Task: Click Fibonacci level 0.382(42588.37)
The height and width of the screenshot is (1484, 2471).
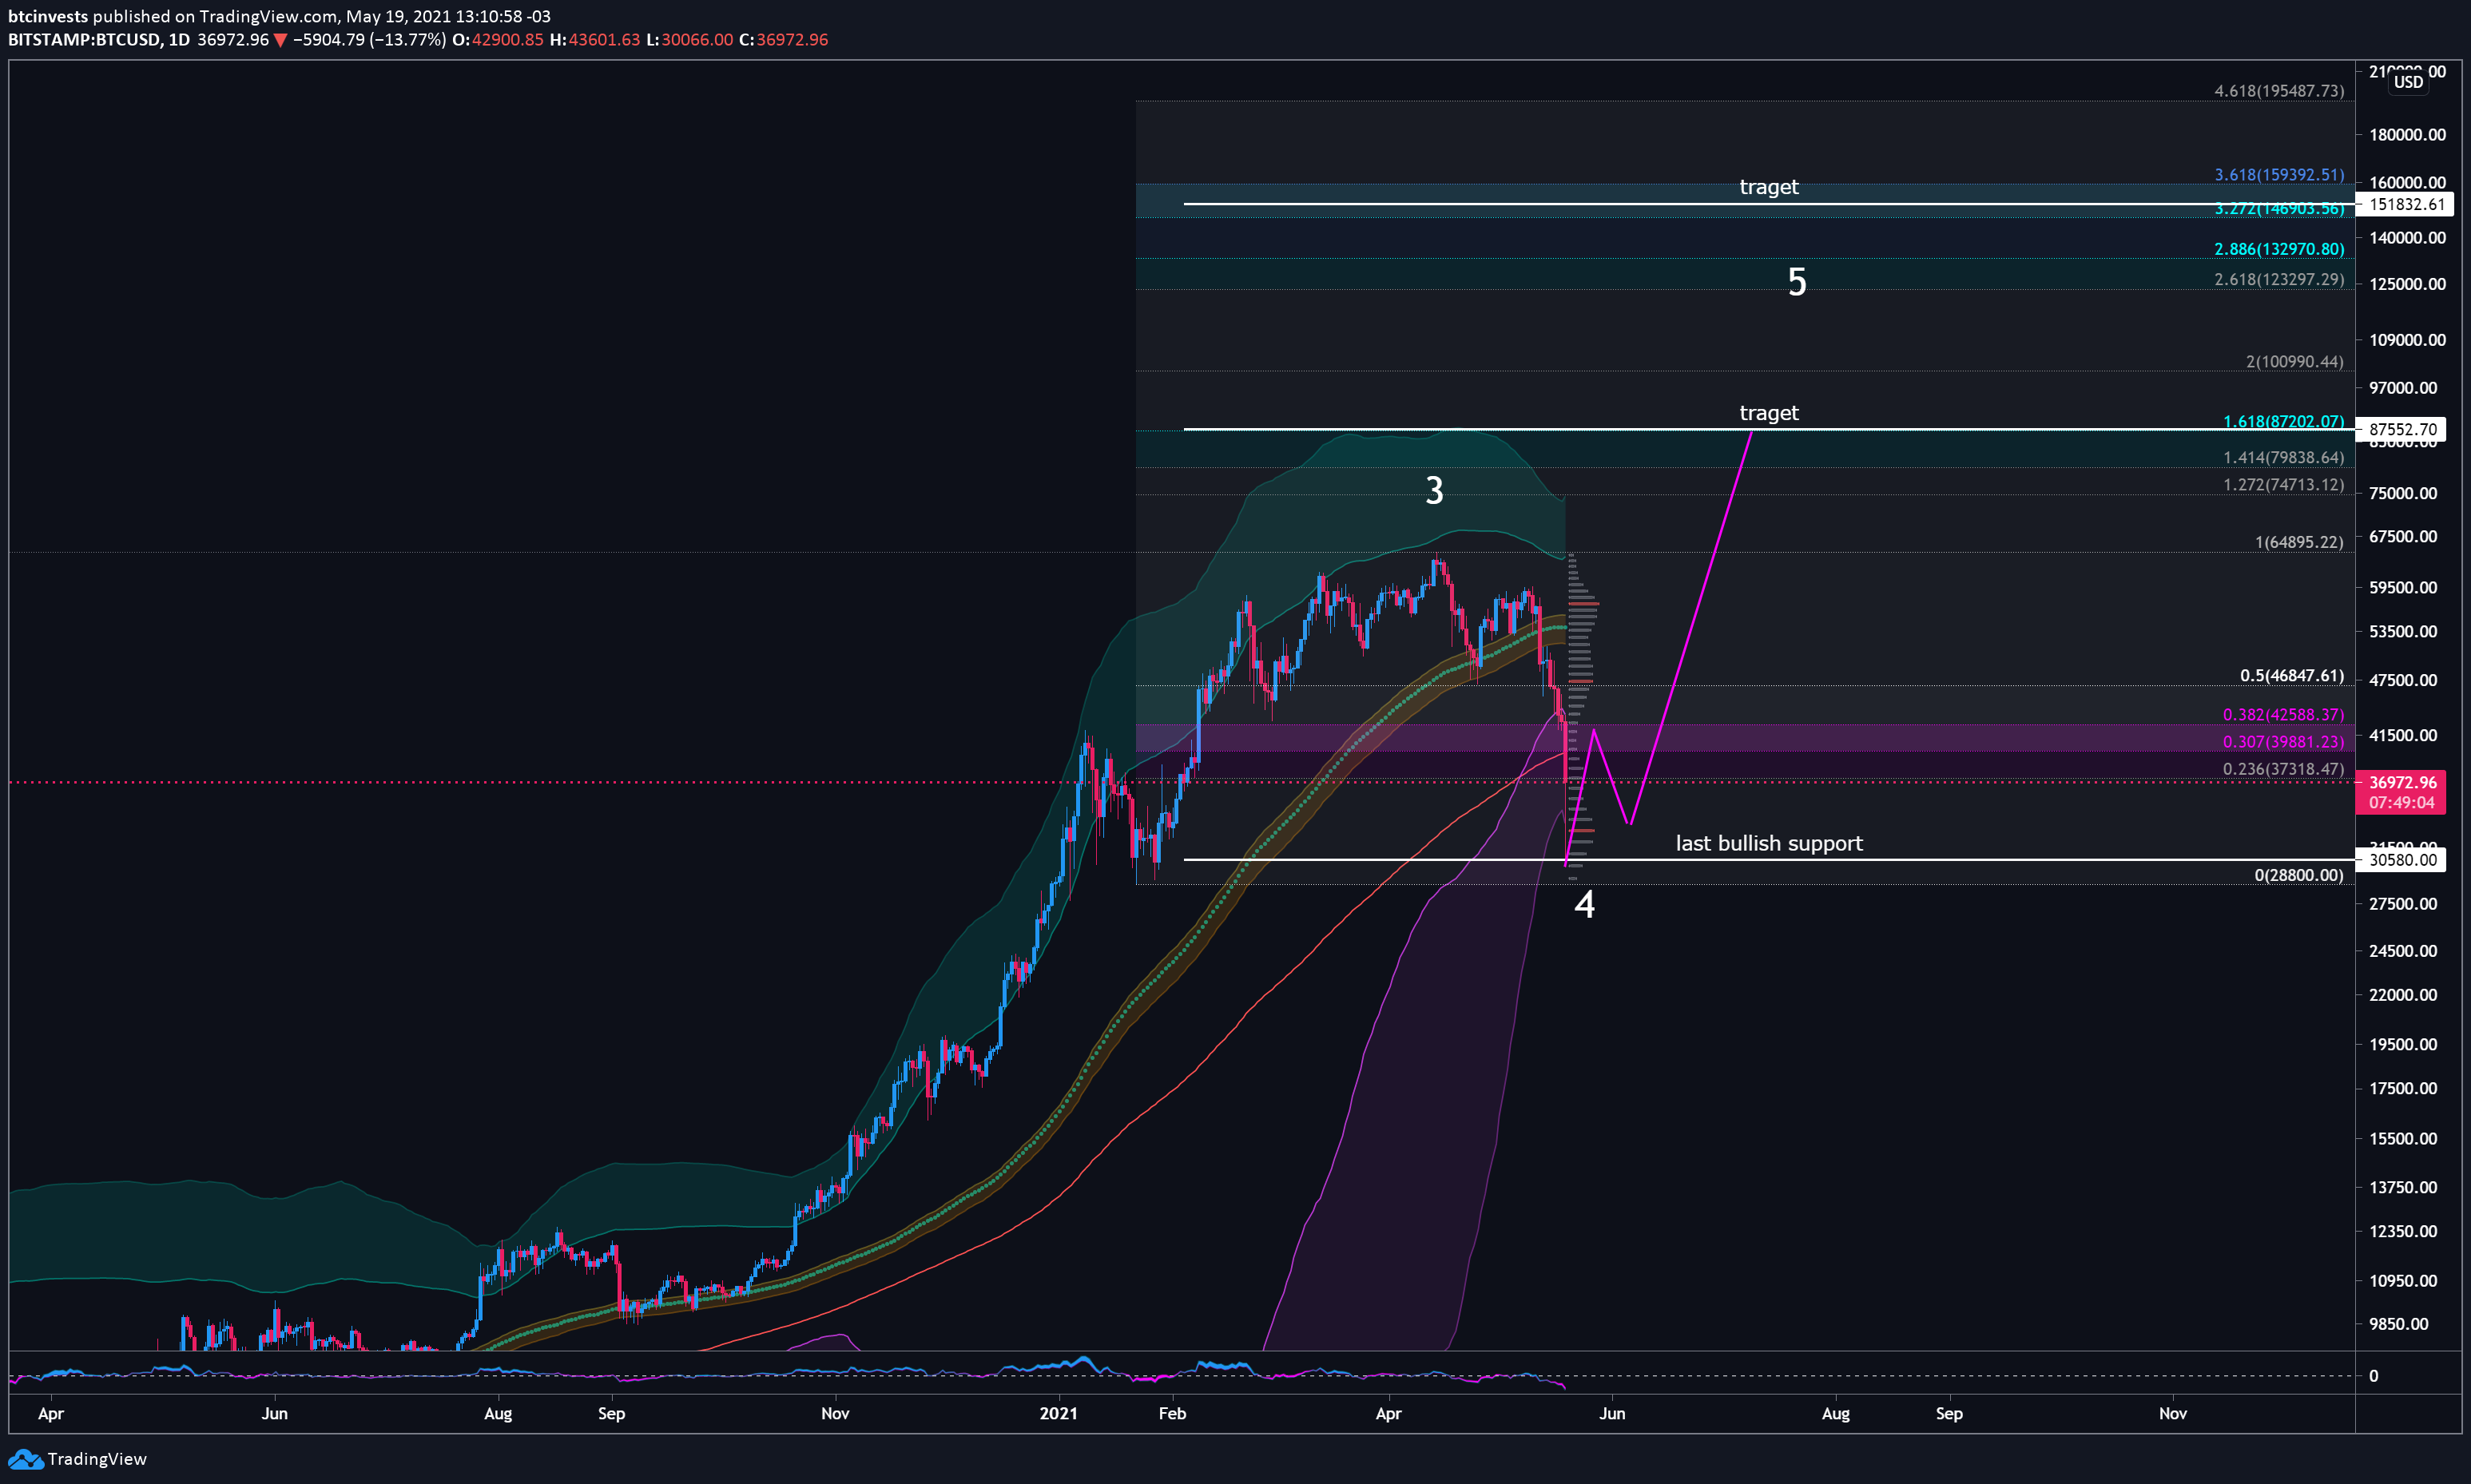Action: click(x=2283, y=714)
